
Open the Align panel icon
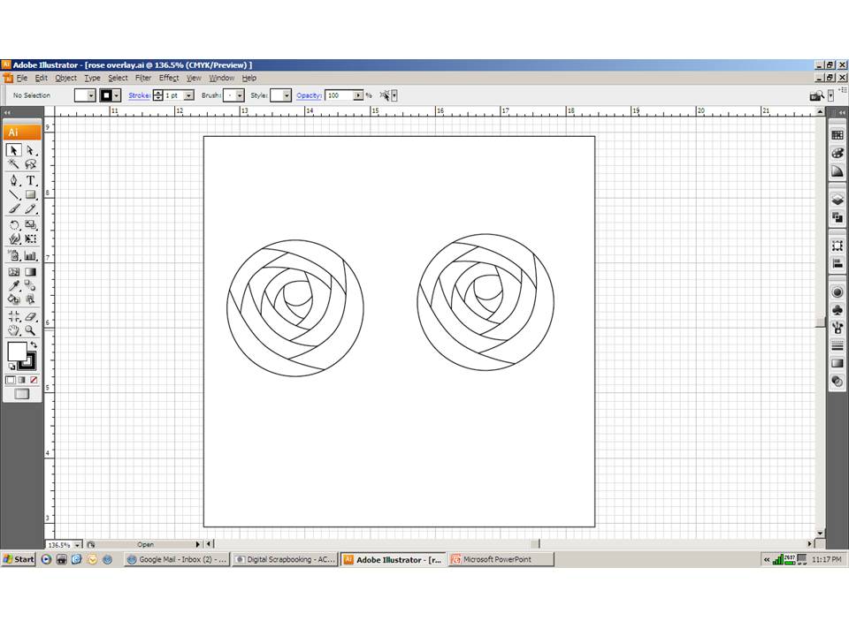tap(838, 264)
